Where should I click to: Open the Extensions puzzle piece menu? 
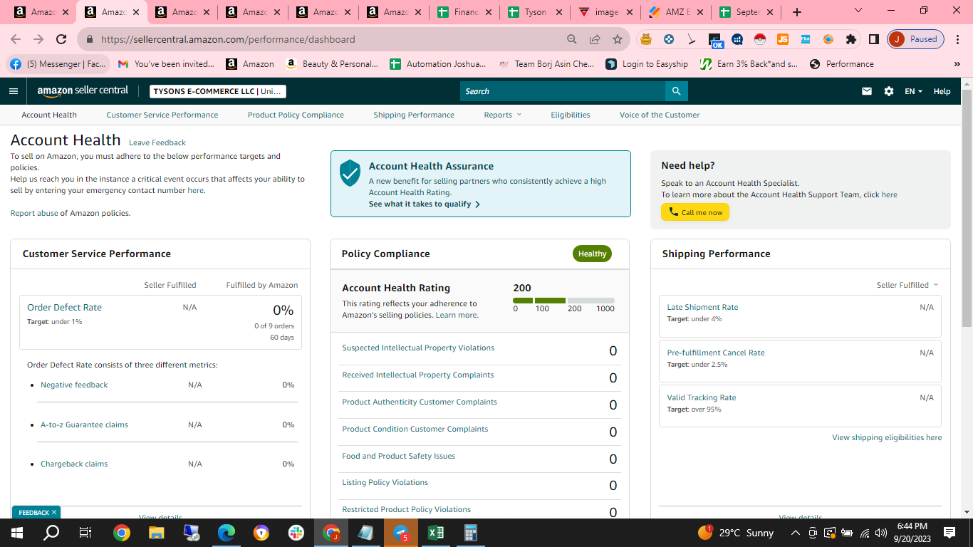(x=850, y=39)
